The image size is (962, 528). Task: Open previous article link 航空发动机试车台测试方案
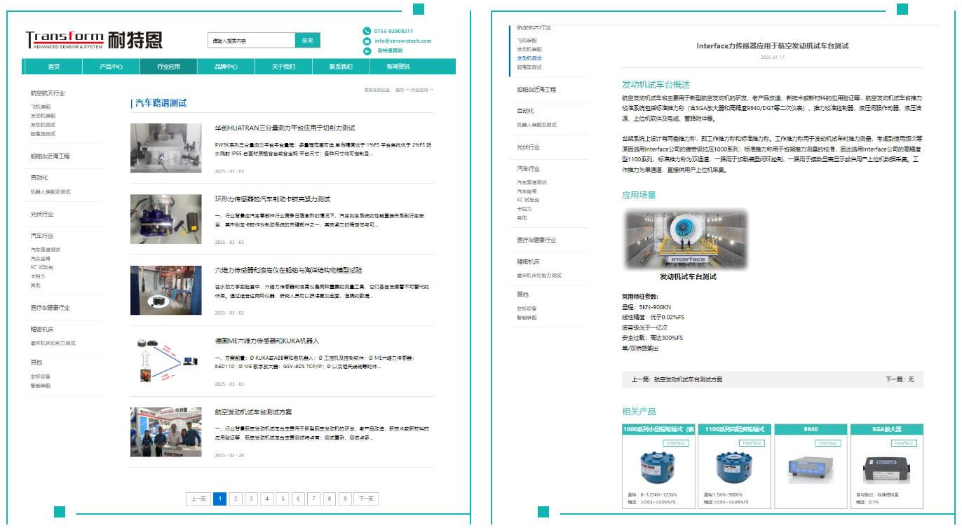[x=687, y=379]
